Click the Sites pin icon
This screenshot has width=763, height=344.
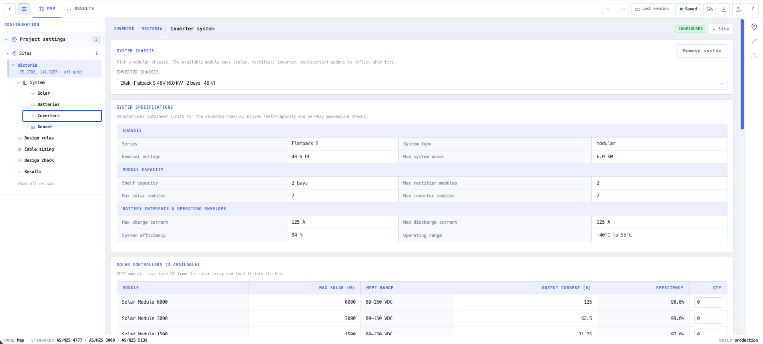[x=14, y=53]
